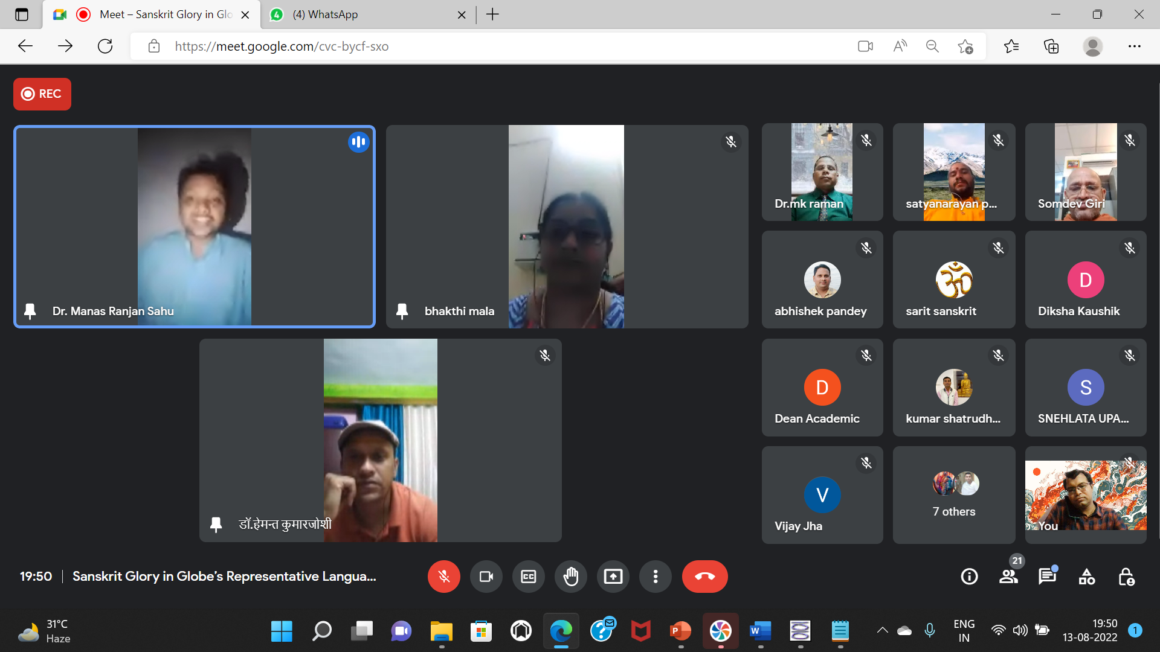The height and width of the screenshot is (652, 1160).
Task: Open chat with everyone panel
Action: (x=1047, y=577)
